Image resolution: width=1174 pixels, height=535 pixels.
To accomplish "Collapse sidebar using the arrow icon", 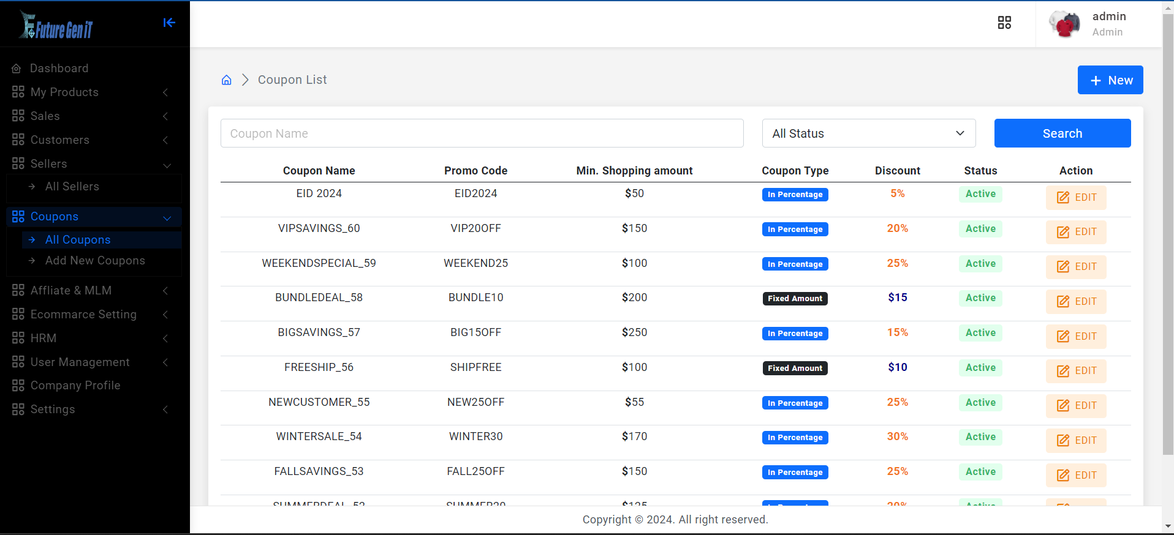I will pyautogui.click(x=169, y=23).
